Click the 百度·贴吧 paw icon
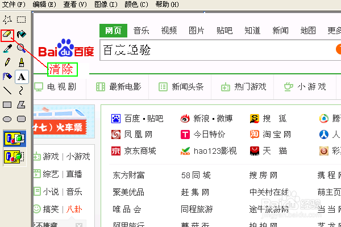The width and height of the screenshot is (341, 227). click(116, 119)
